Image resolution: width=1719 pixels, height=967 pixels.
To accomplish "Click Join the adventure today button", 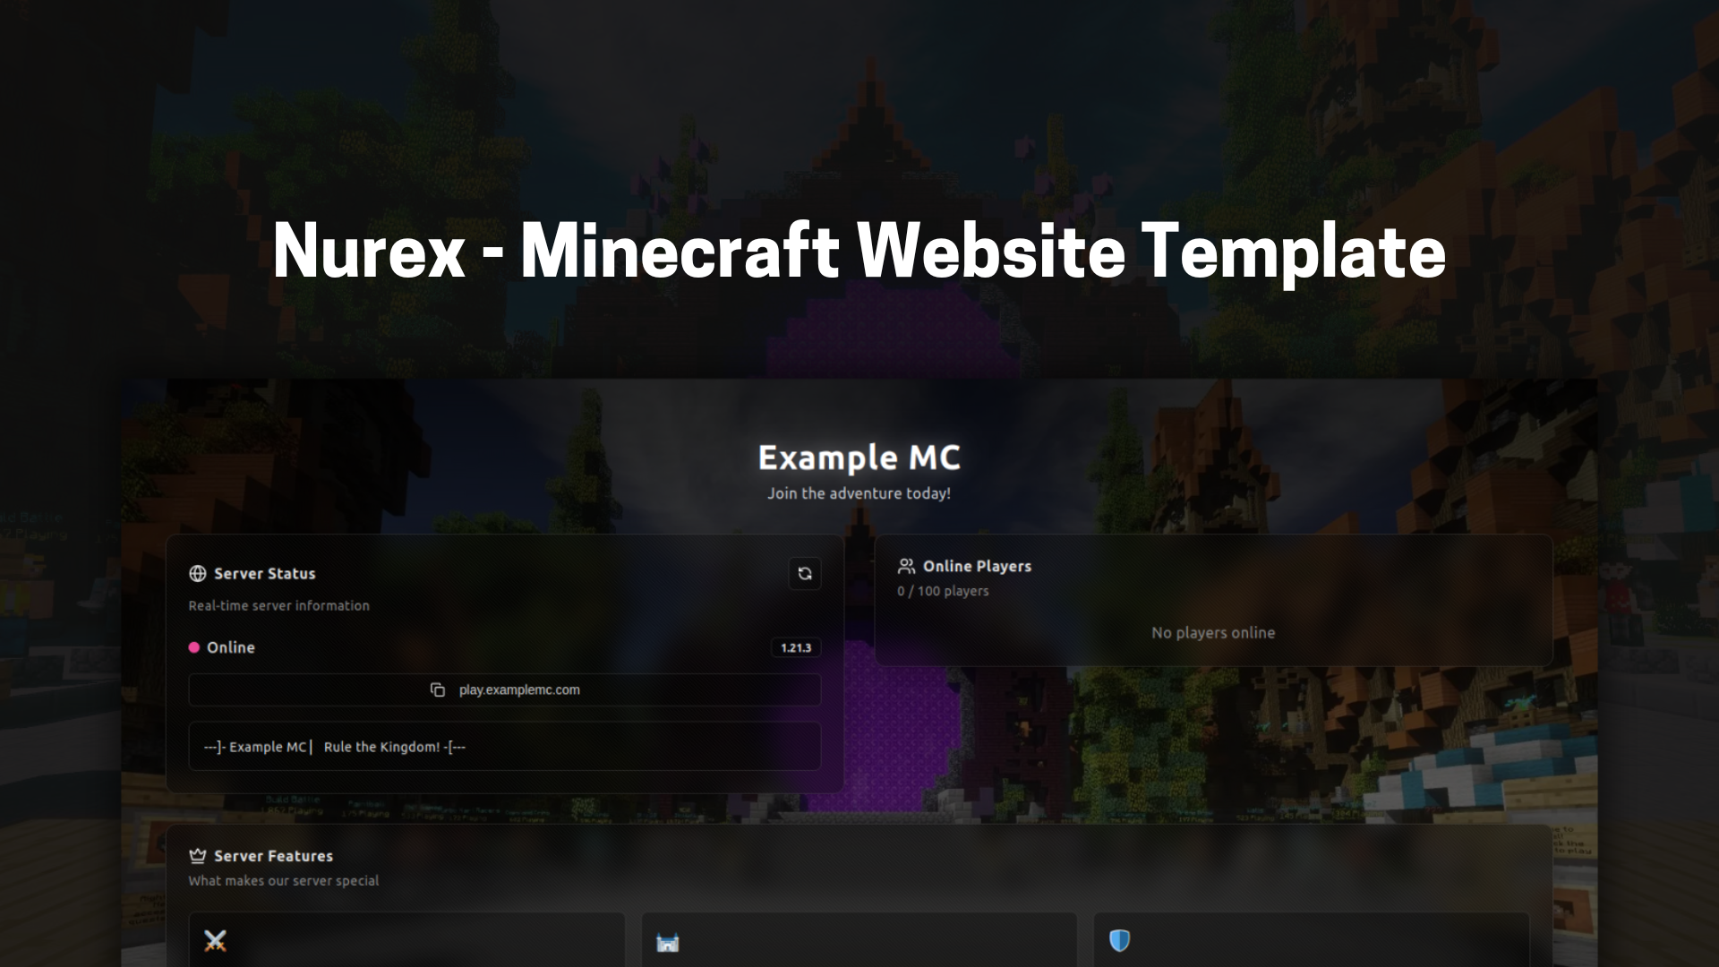I will click(x=859, y=493).
